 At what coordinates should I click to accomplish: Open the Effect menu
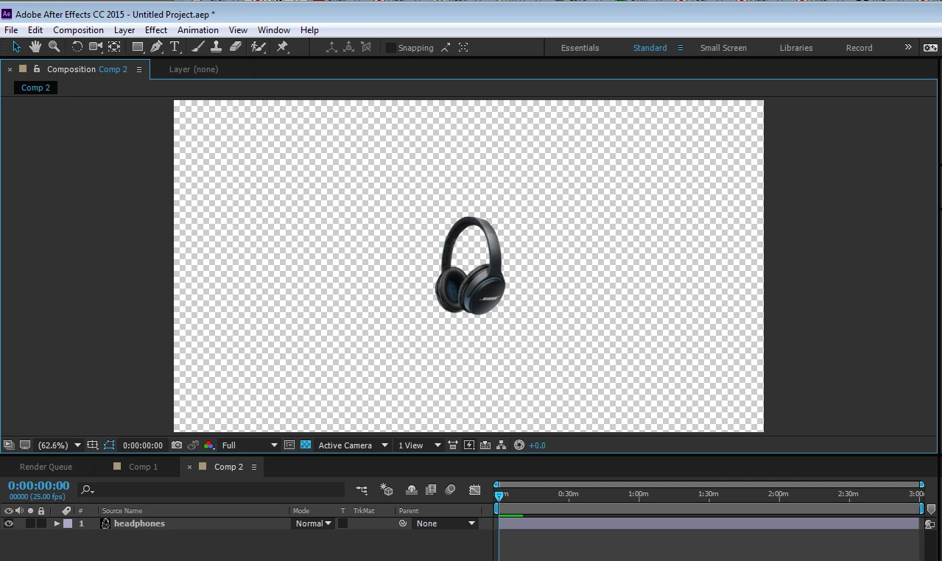pyautogui.click(x=156, y=30)
